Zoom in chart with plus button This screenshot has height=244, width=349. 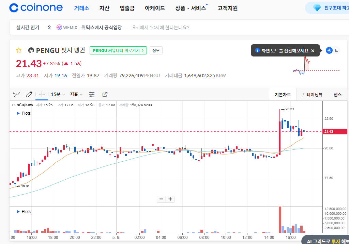click(x=170, y=199)
